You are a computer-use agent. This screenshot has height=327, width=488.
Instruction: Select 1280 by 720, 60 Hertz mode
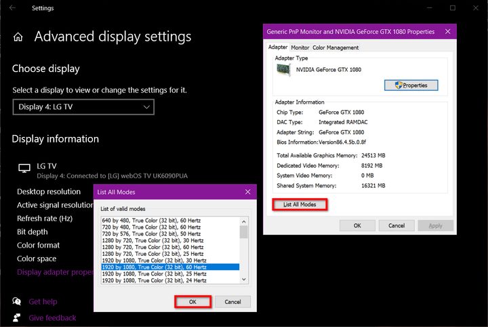[170, 247]
